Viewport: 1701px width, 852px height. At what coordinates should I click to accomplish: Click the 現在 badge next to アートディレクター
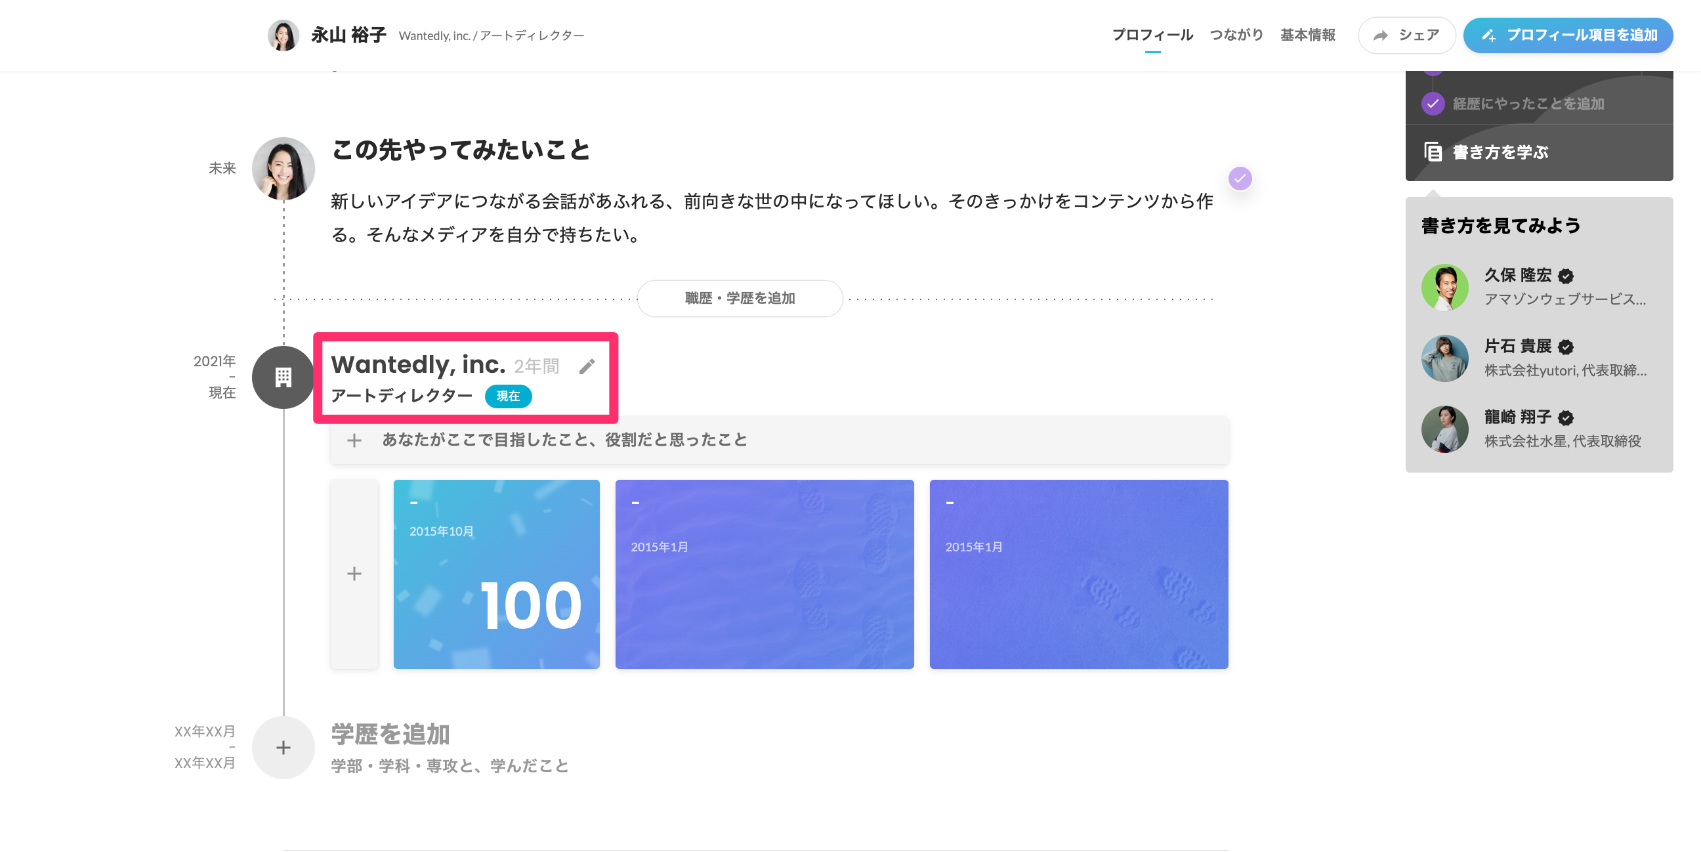(x=508, y=396)
